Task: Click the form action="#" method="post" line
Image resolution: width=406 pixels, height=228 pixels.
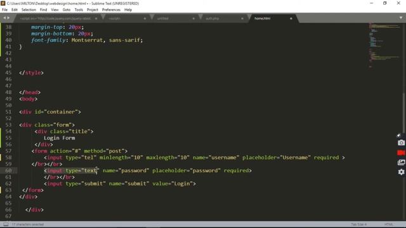Action: pos(79,151)
